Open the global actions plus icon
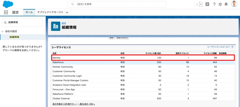The image size is (240, 107). 207,4
